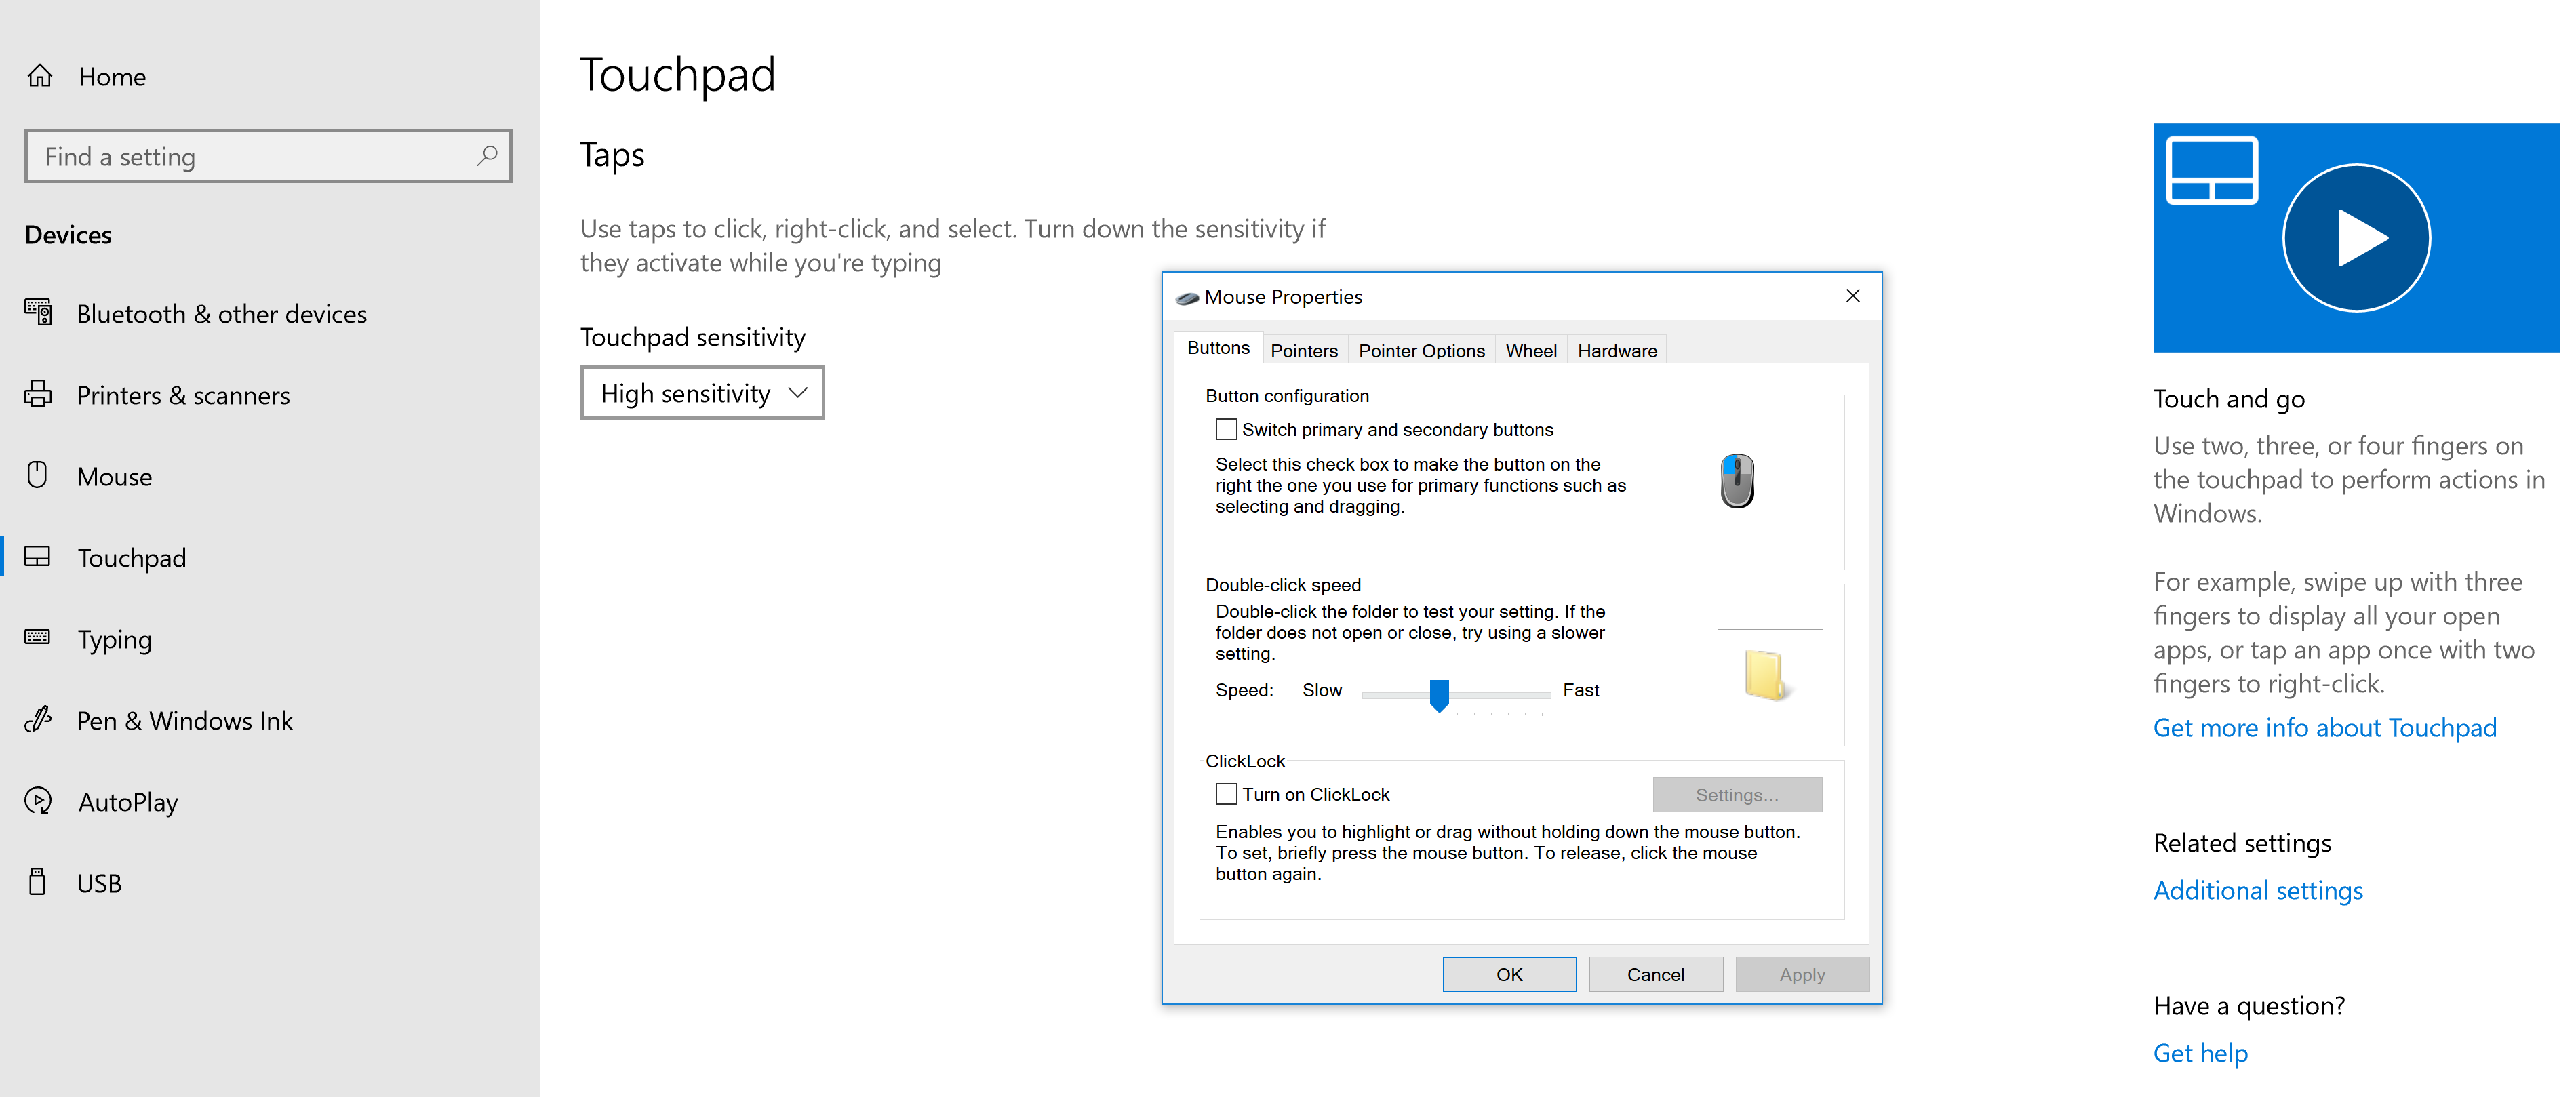Click the Bluetooth & other devices icon
Image resolution: width=2576 pixels, height=1097 pixels.
38,313
